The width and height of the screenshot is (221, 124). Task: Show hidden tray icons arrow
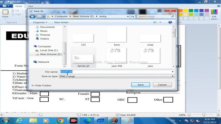pos(180,121)
